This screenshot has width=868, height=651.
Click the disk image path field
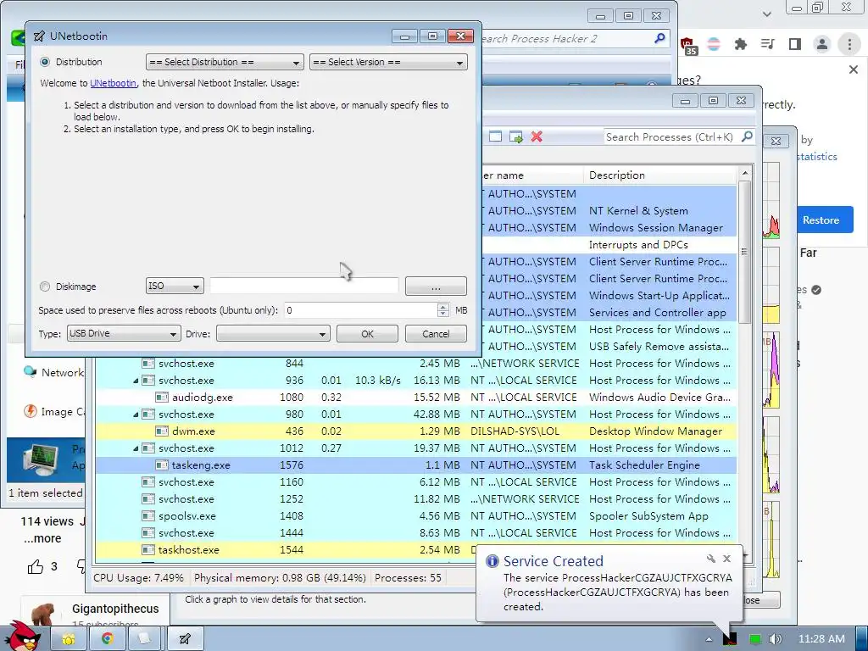pyautogui.click(x=304, y=286)
